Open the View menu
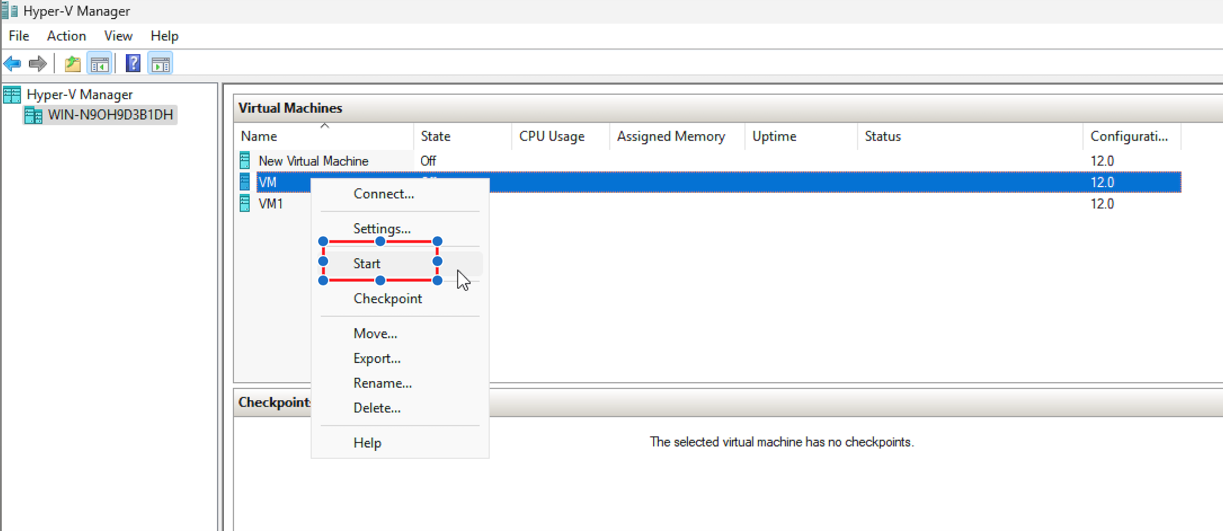This screenshot has width=1223, height=531. (118, 36)
